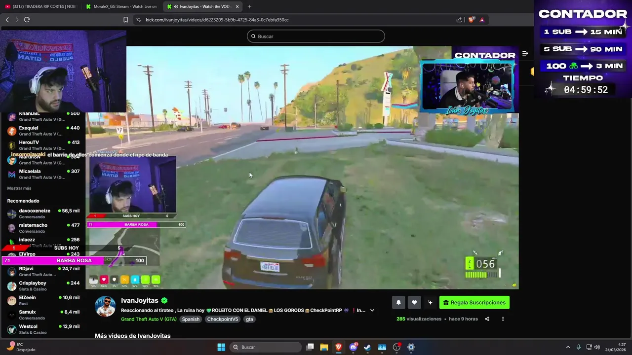Image resolution: width=632 pixels, height=355 pixels.
Task: Click the Más videos de IvanJoyitas heading
Action: point(132,336)
